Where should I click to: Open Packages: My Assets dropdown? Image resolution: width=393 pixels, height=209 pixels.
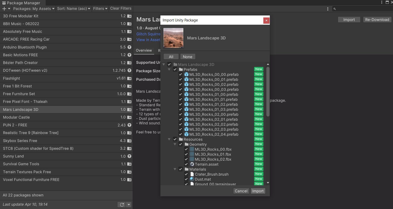tap(34, 9)
